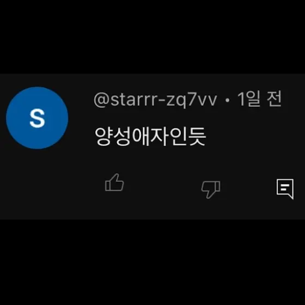The width and height of the screenshot is (305, 305).
Task: Toggle like on starrr-zq7vv's comment
Action: (114, 182)
